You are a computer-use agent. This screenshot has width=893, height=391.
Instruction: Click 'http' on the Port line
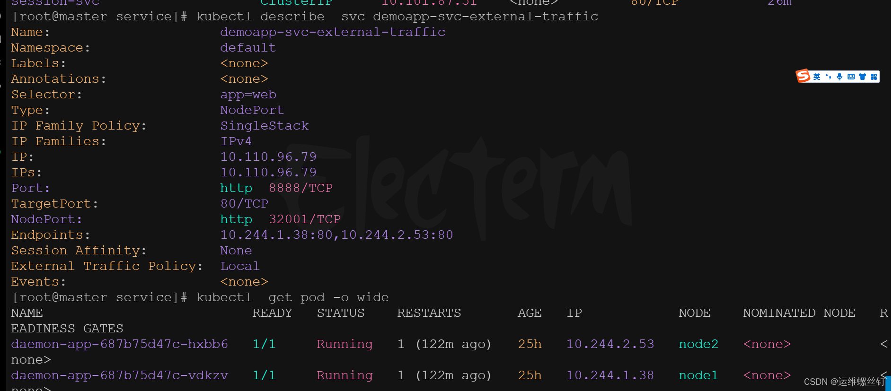(236, 188)
